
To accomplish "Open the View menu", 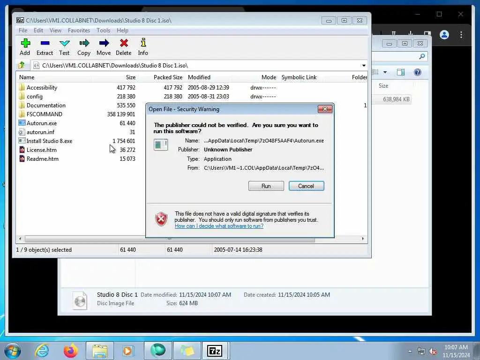I will pos(55,30).
